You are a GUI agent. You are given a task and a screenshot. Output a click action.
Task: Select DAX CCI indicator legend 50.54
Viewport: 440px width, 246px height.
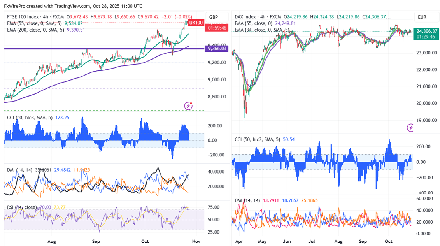point(265,139)
